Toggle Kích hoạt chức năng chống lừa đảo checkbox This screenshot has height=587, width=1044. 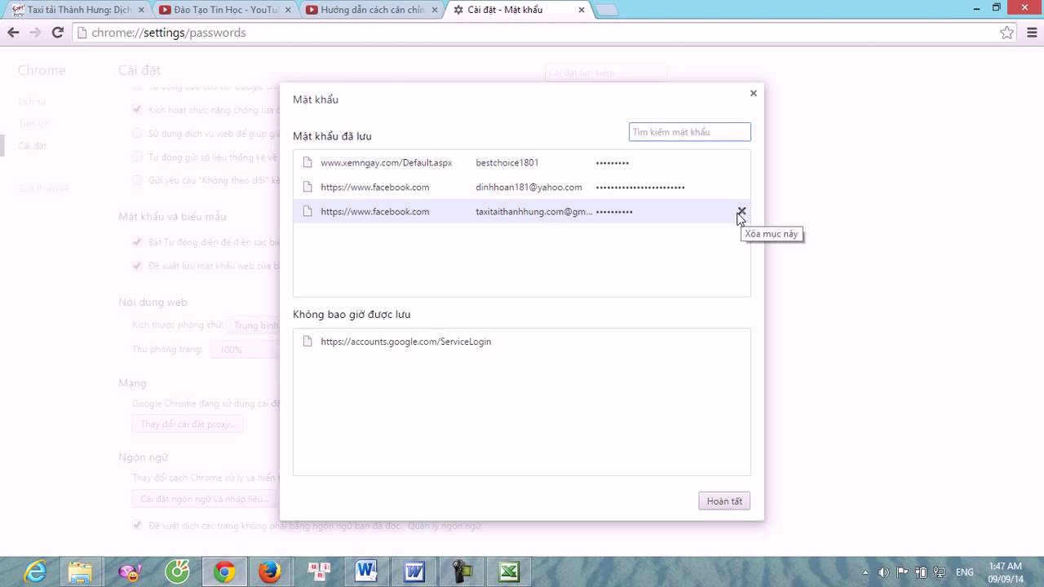click(138, 109)
